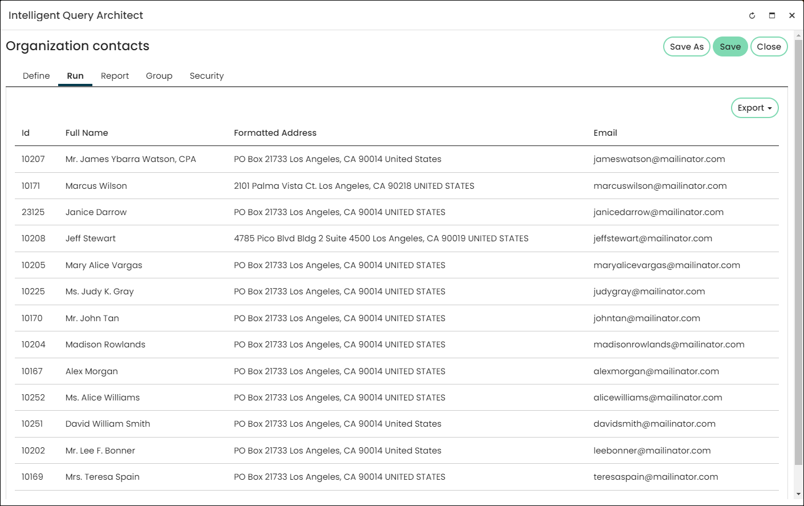The height and width of the screenshot is (506, 804).
Task: Click marcuswilson@mailinator.com email
Action: (660, 186)
